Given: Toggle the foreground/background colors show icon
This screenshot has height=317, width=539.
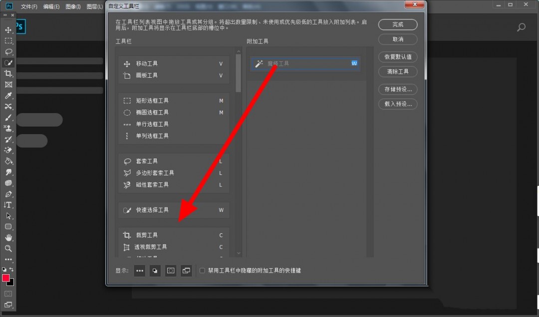Looking at the screenshot, I should pos(155,271).
